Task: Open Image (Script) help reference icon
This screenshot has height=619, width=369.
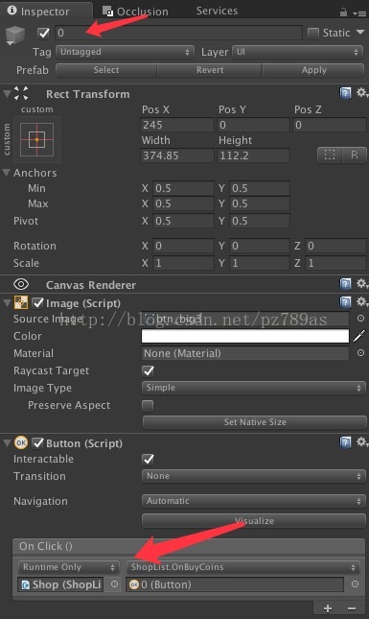Action: point(345,302)
